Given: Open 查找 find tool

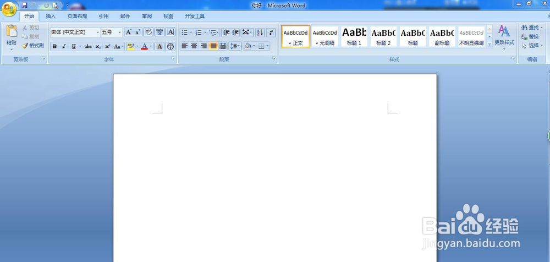Looking at the screenshot, I should coord(531,28).
